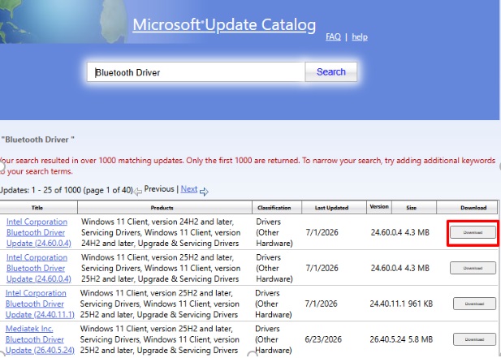
Task: Click the "Bluetooth Driver" results heading
Action: (x=37, y=140)
